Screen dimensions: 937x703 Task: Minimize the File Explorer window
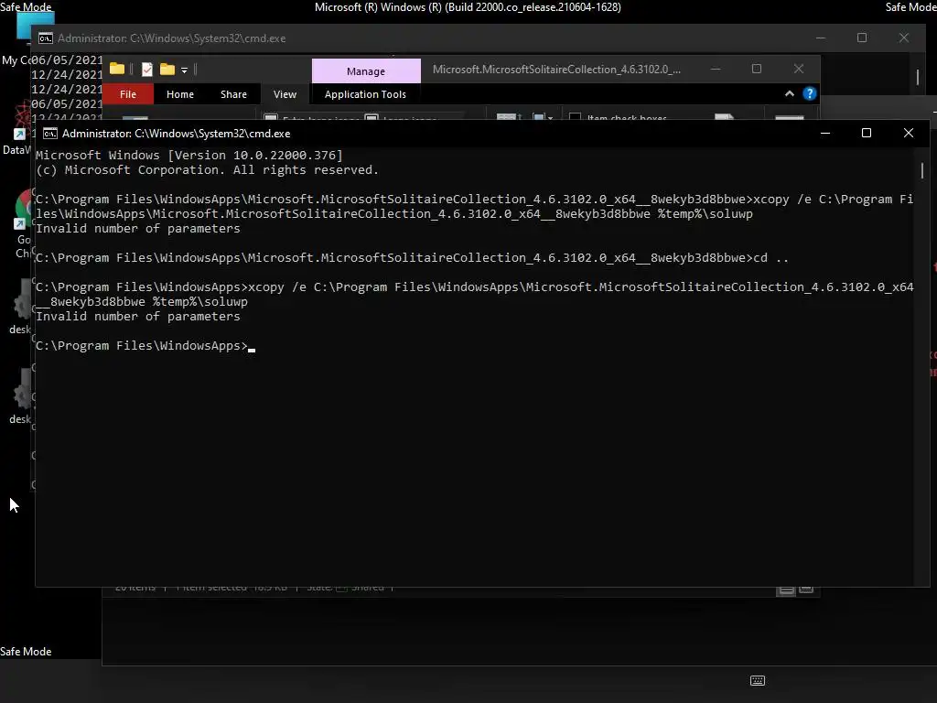pos(716,69)
